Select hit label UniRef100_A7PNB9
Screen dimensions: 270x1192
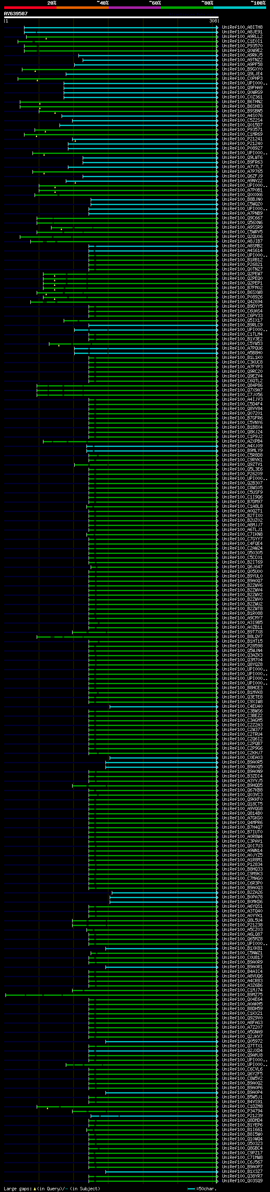coord(242,213)
